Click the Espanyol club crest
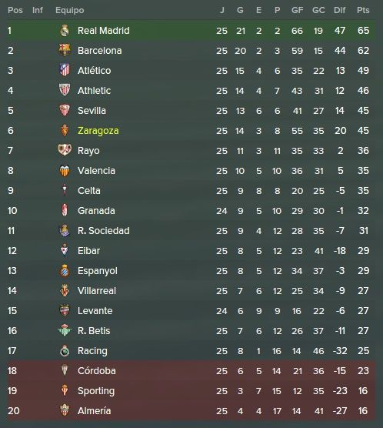Viewport: 383px width, 428px height. tap(65, 270)
